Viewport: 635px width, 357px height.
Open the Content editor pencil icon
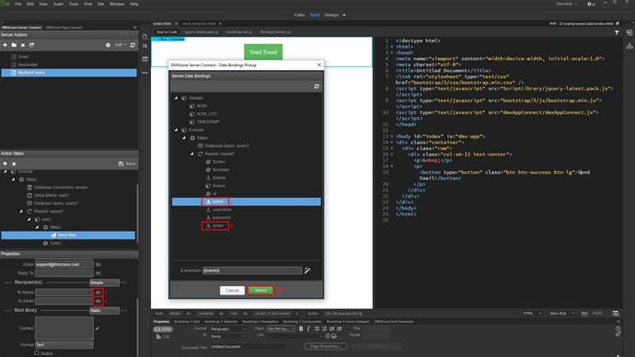[98, 328]
